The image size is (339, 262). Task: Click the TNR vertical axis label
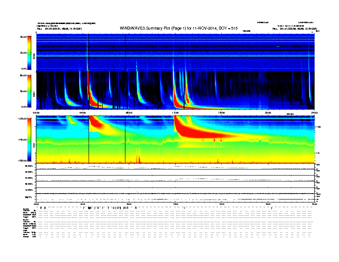tap(34, 146)
